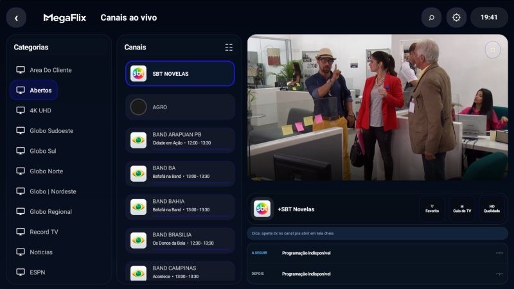Click the BAND CAMPINAS logo icon
Image resolution: width=514 pixels, height=289 pixels.
tap(138, 274)
